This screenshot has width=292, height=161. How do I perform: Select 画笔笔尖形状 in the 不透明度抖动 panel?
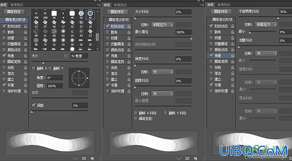222,20
